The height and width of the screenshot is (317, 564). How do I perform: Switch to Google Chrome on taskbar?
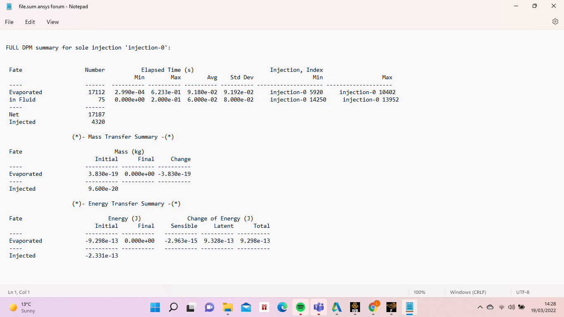(373, 307)
